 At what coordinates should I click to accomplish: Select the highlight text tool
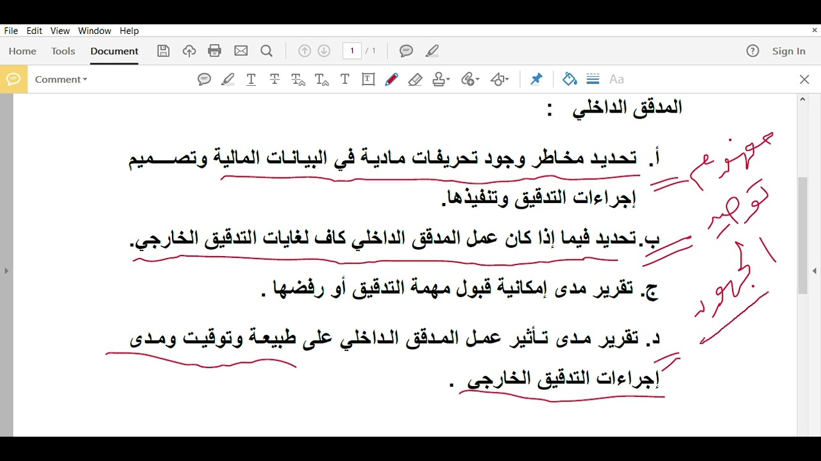228,79
